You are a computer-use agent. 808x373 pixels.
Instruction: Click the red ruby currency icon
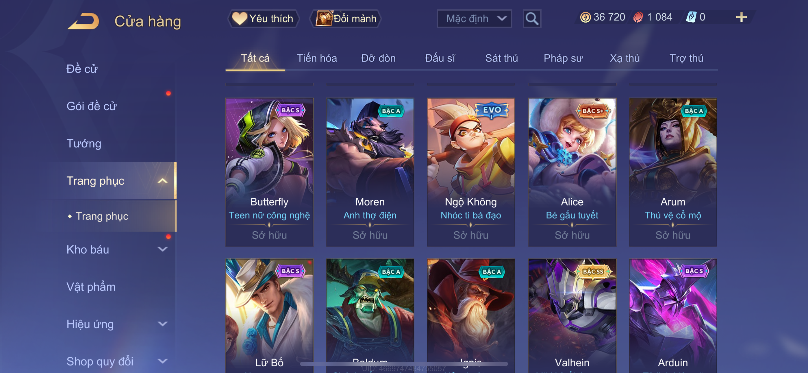[x=638, y=17]
